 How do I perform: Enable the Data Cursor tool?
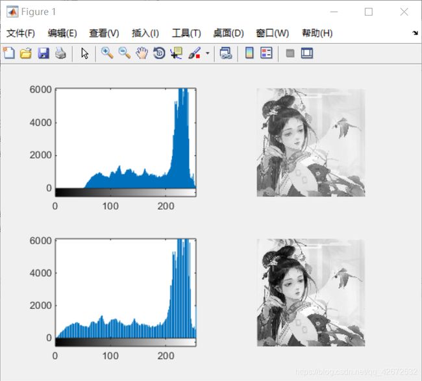coord(177,53)
